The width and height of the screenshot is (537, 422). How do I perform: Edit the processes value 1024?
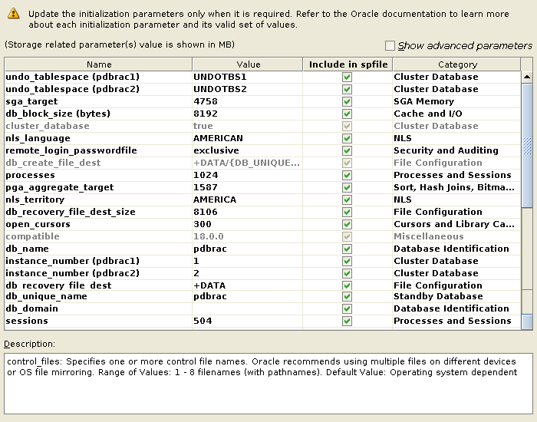point(248,176)
